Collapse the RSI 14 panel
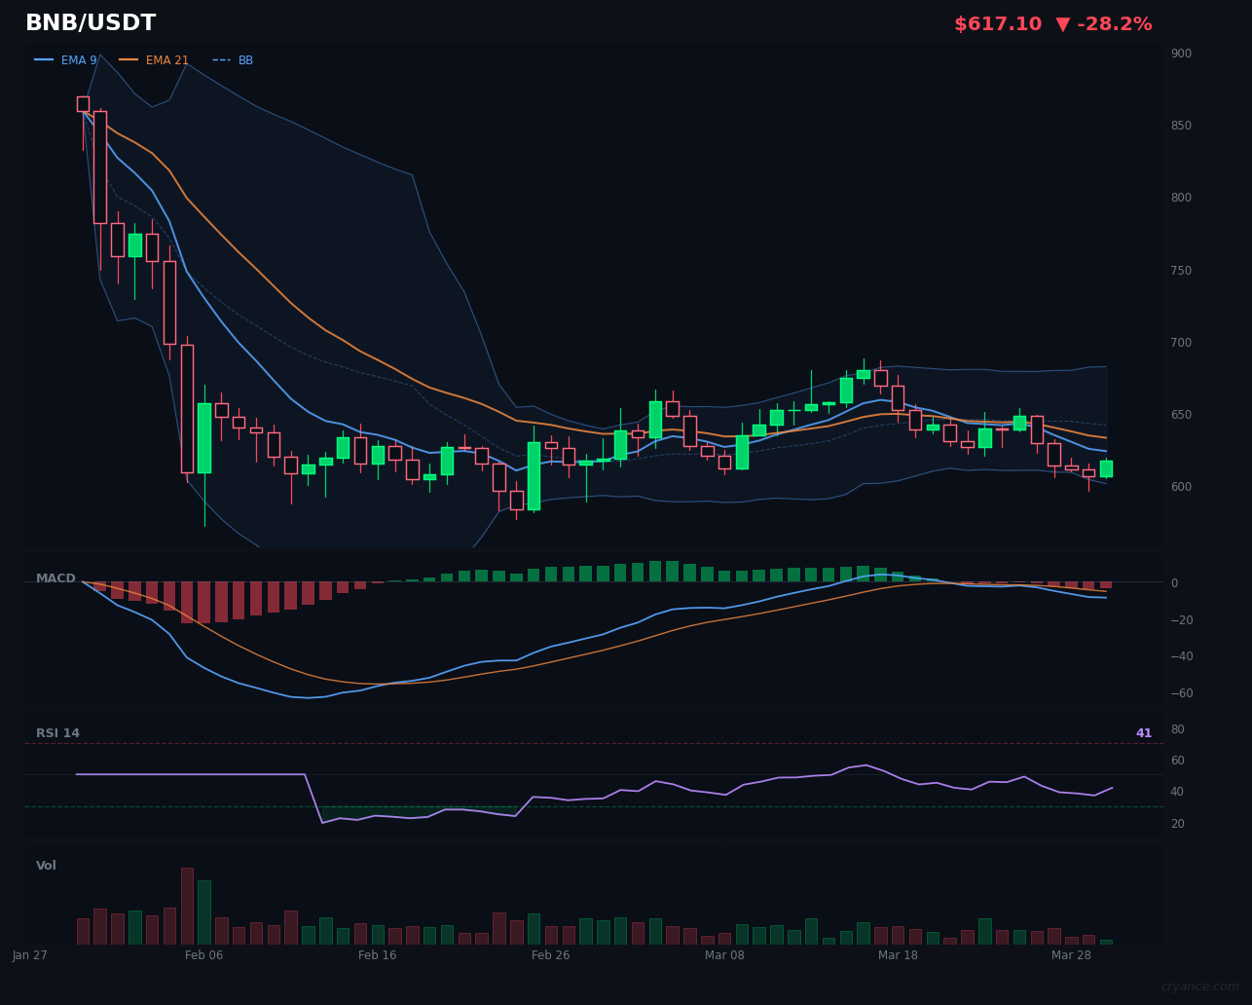 57,732
